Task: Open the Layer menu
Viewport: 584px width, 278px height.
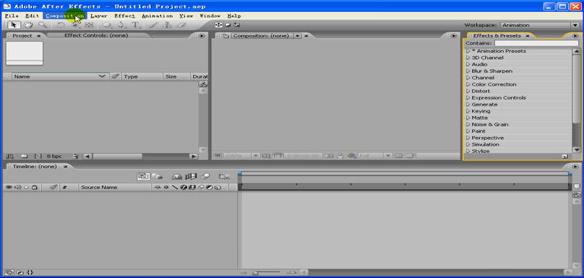Action: coord(99,16)
